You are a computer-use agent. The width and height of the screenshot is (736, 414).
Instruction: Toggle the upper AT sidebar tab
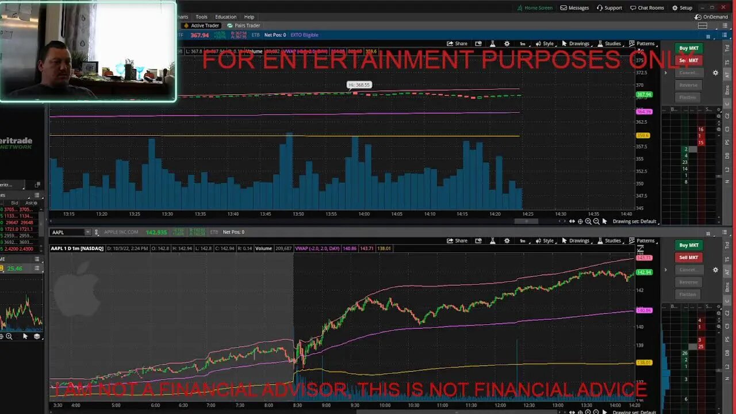click(x=727, y=74)
